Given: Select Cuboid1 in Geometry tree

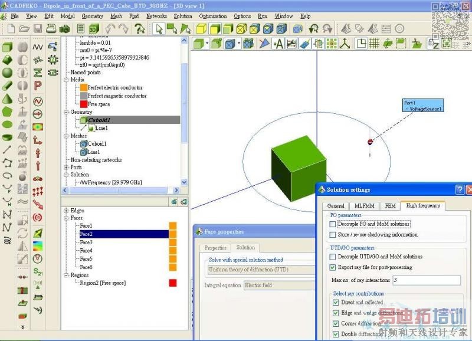Looking at the screenshot, I should (99, 120).
